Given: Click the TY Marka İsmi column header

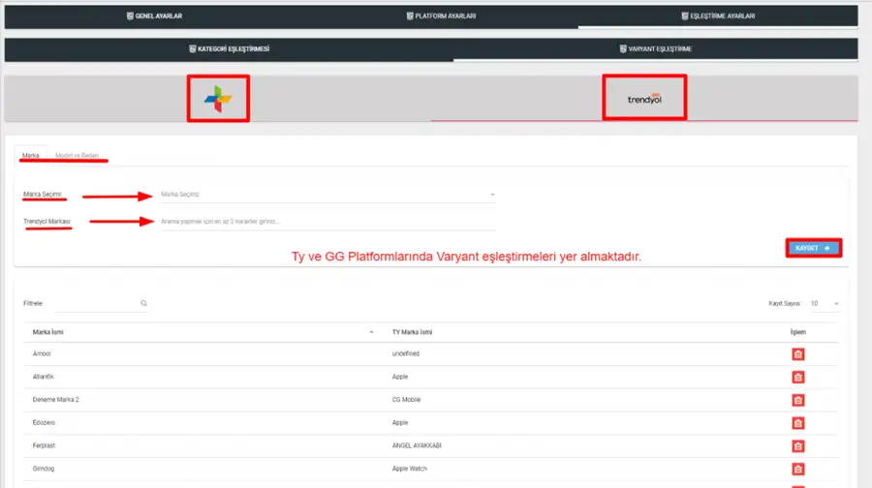Looking at the screenshot, I should [412, 332].
